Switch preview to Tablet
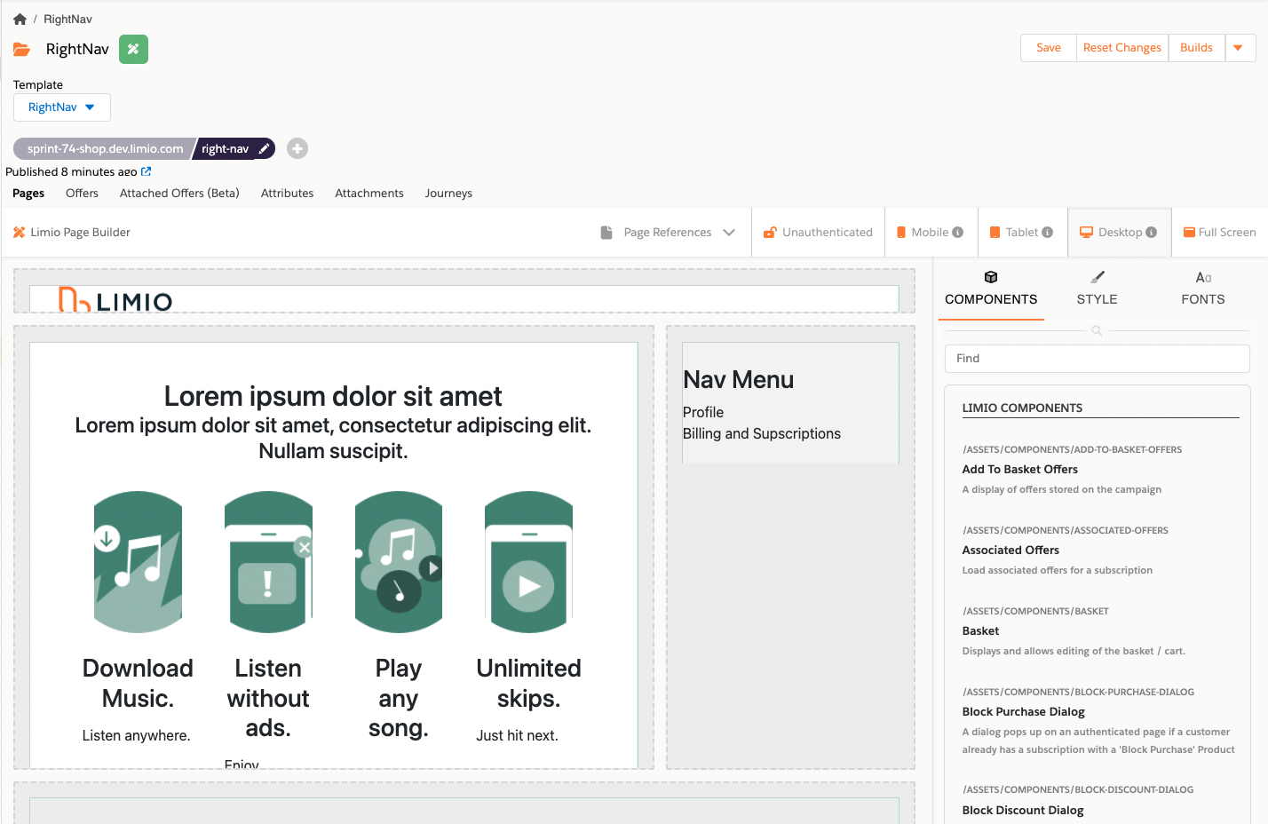1268x824 pixels. tap(1023, 233)
